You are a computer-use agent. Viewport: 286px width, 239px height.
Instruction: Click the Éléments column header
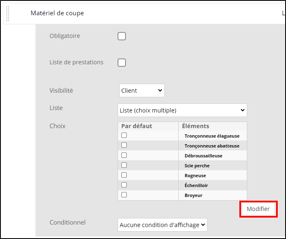196,126
